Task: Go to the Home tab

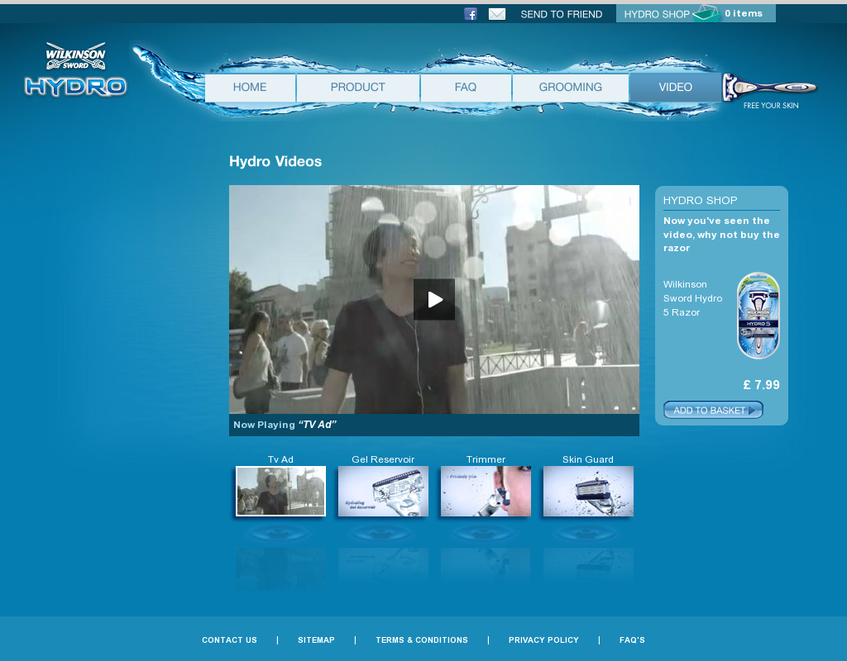Action: tap(250, 88)
